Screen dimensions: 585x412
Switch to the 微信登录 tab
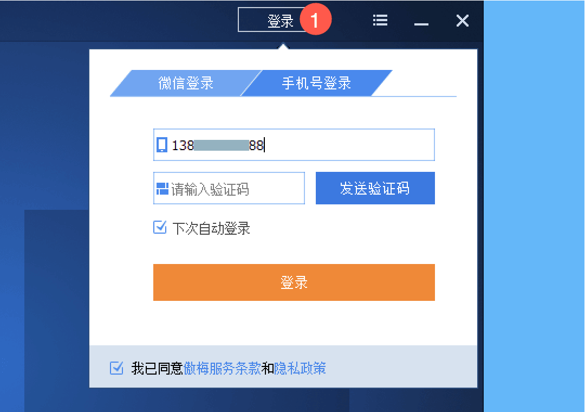186,83
